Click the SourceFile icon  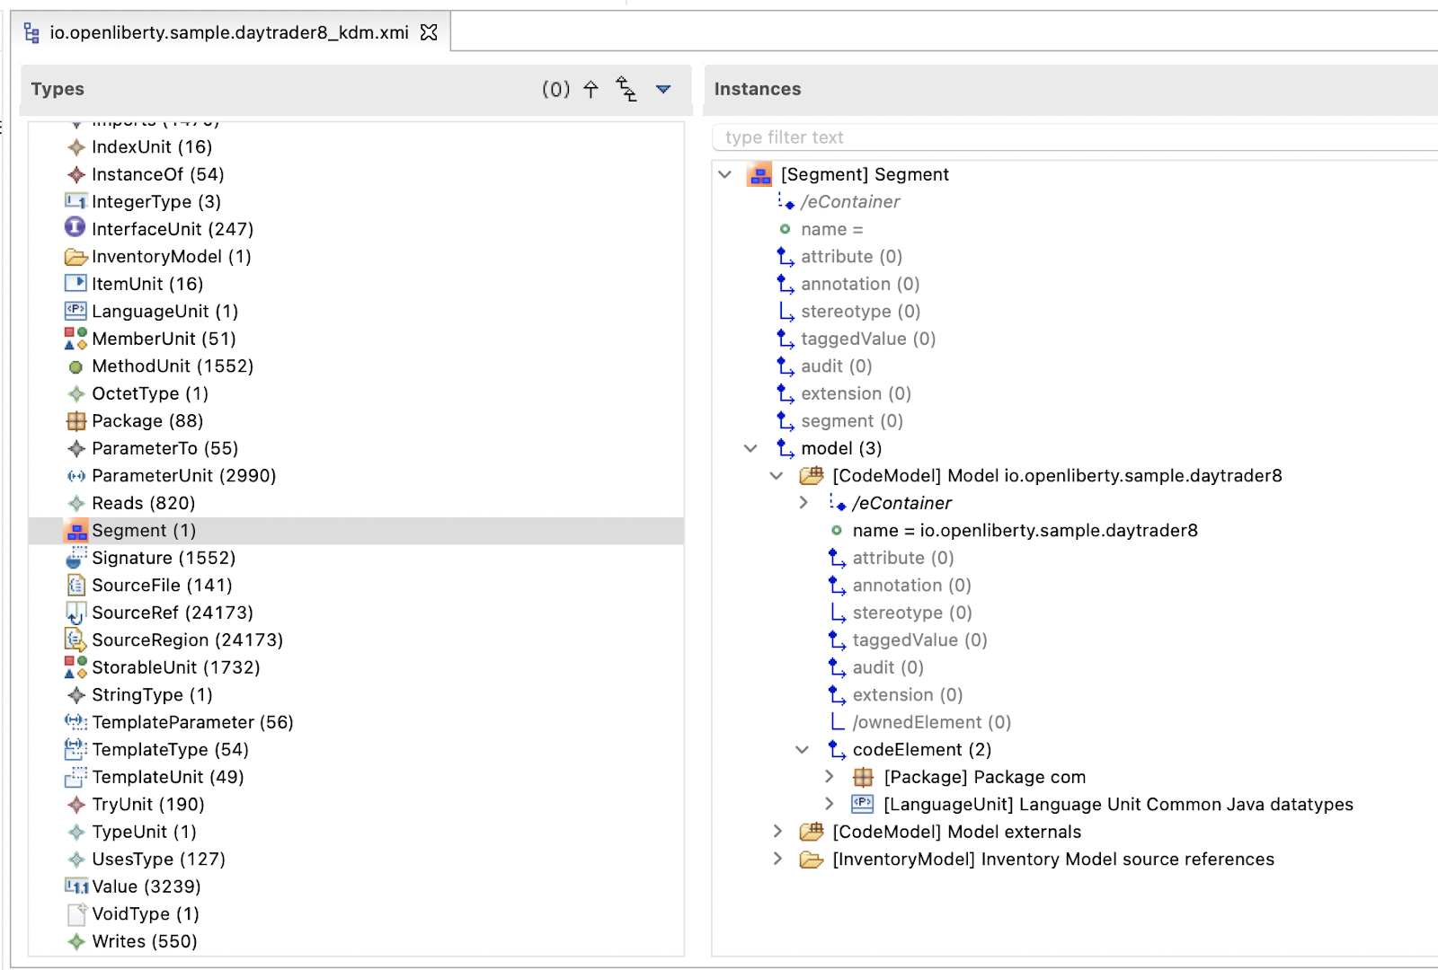click(x=76, y=586)
